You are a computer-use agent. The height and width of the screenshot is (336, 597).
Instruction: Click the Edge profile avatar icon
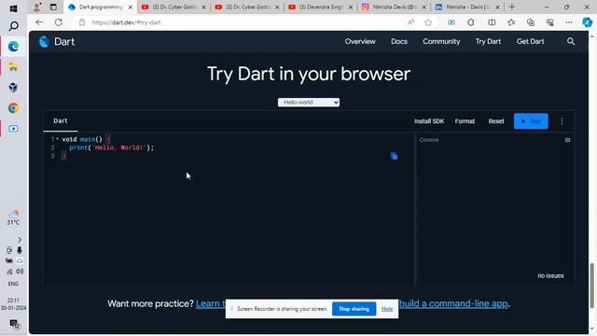point(37,7)
